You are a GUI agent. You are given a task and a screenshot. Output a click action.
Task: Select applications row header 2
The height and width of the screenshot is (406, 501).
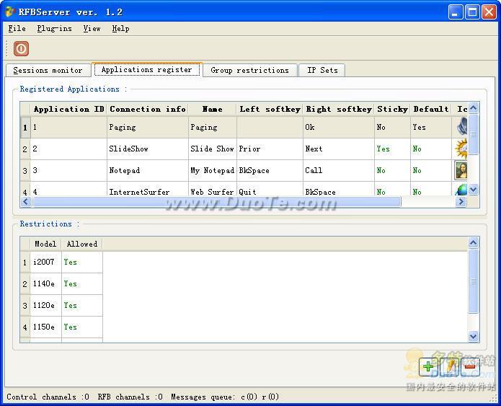coord(25,149)
